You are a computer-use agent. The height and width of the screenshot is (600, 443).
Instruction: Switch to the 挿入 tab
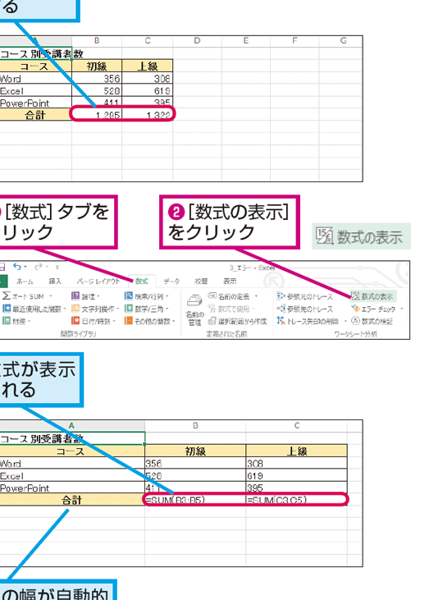click(x=55, y=282)
